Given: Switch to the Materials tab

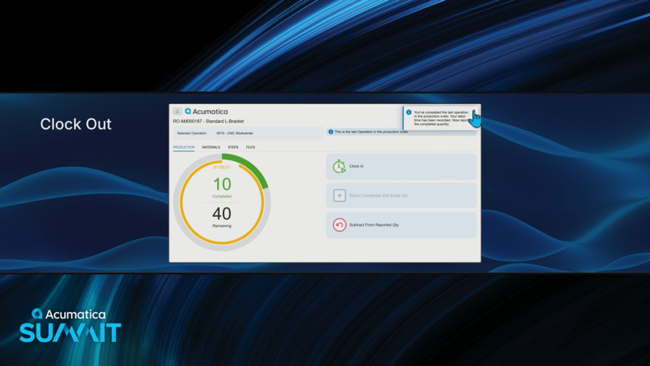Looking at the screenshot, I should coord(211,147).
